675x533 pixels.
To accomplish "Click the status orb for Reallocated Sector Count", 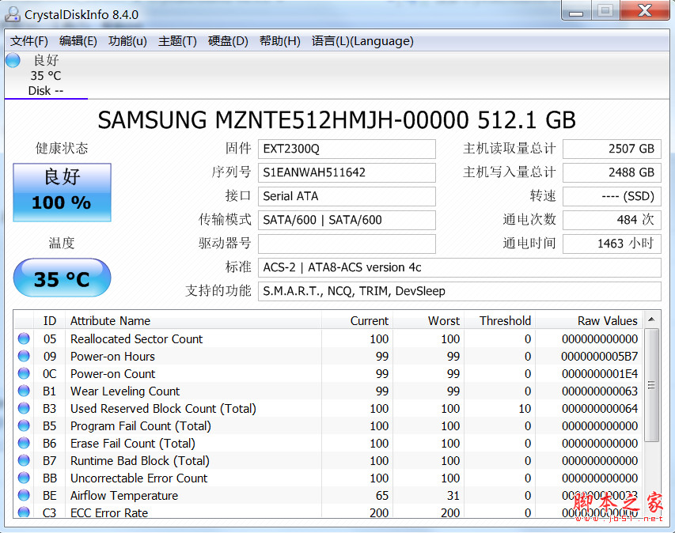I will 24,338.
